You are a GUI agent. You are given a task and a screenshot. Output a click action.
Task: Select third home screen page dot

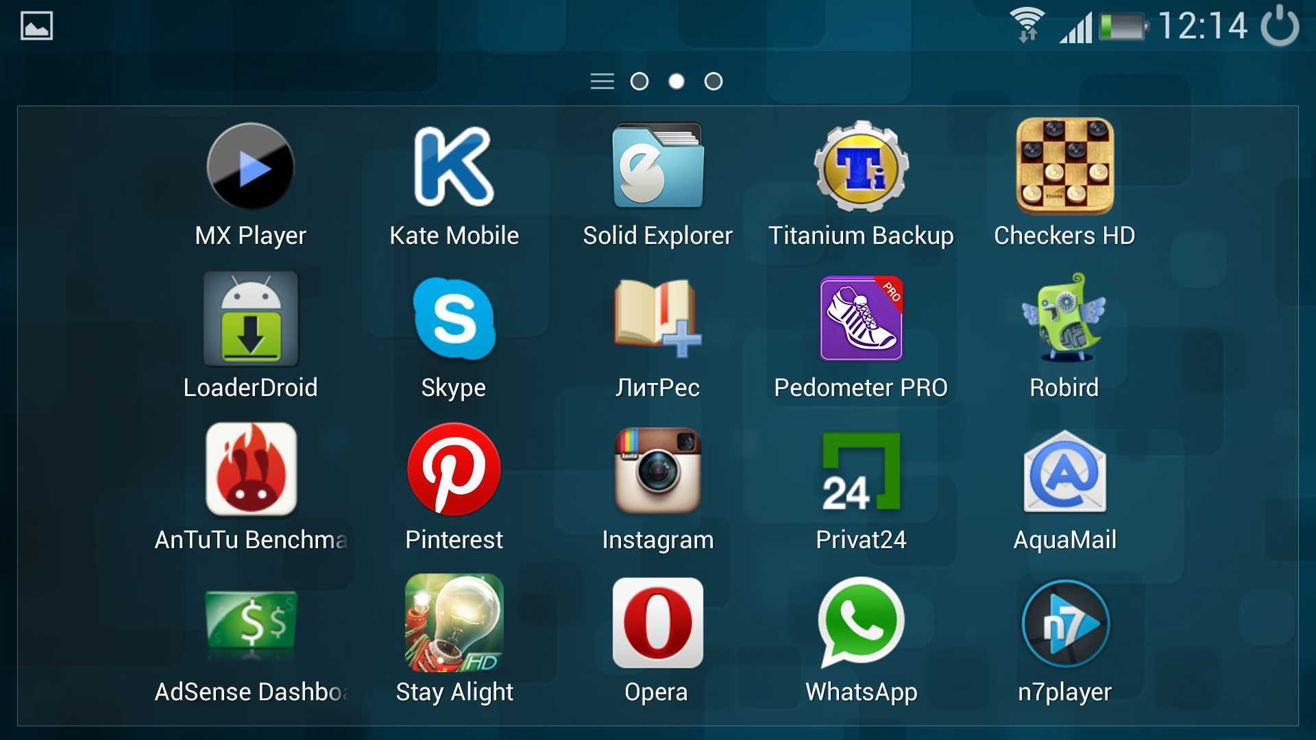(715, 82)
